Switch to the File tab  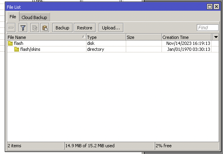tap(13, 17)
